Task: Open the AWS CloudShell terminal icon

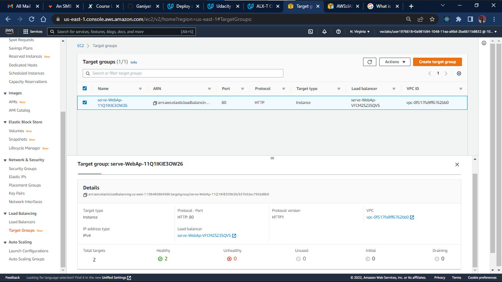Action: click(311, 32)
